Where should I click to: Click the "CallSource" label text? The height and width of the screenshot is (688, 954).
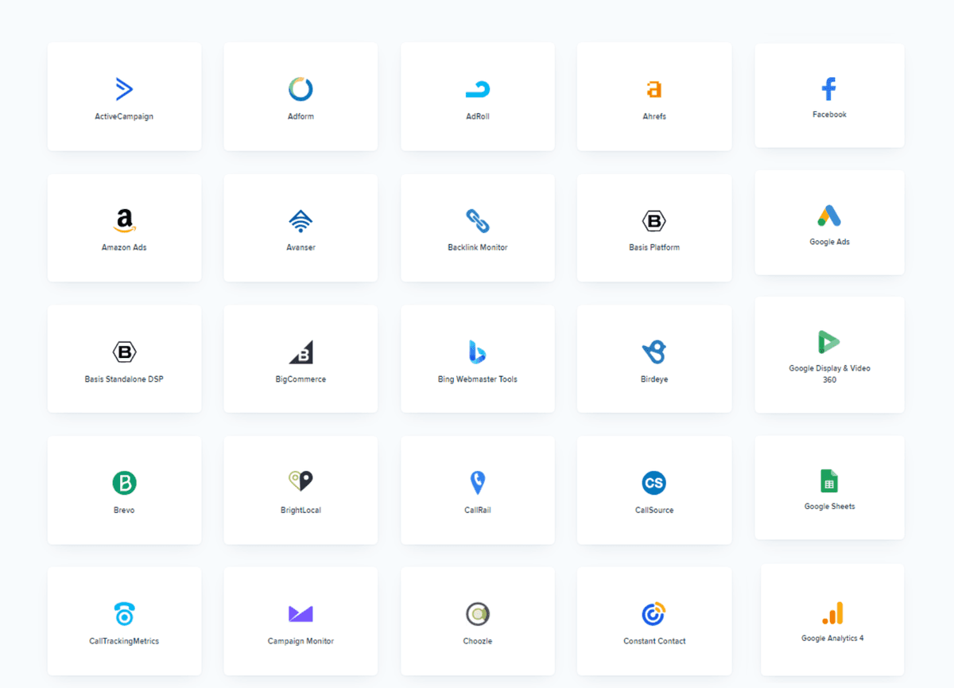[654, 510]
